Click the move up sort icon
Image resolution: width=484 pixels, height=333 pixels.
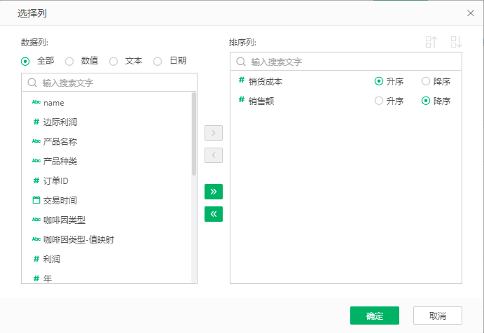[x=431, y=42]
